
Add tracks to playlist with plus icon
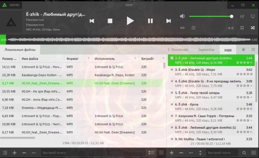[172, 153]
